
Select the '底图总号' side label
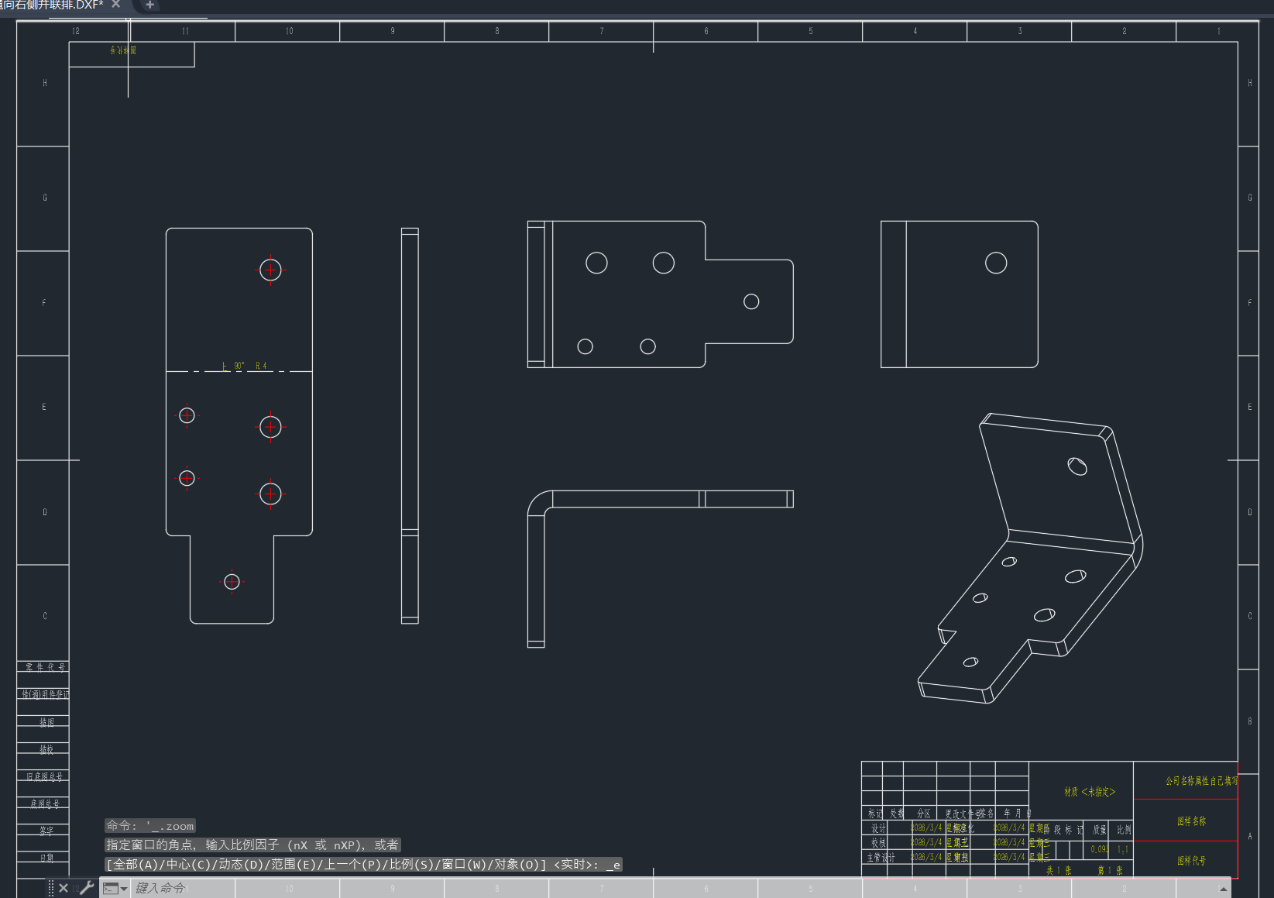point(45,803)
